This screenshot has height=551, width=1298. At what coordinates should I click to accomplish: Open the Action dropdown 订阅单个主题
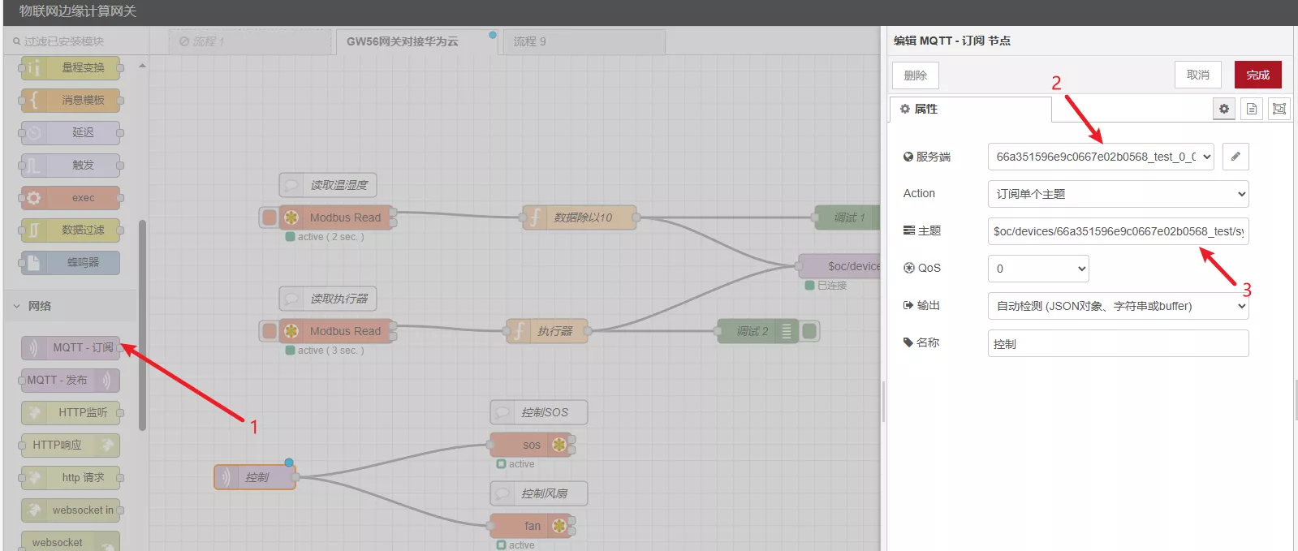click(1117, 194)
